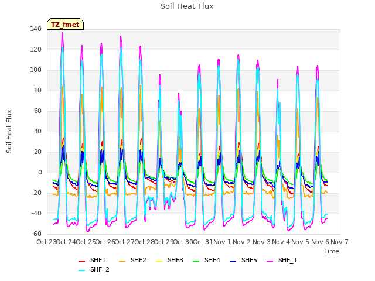375x281 pixels.
Task: Click the Oct 24 x-axis date label
Action: pyautogui.click(x=66, y=242)
